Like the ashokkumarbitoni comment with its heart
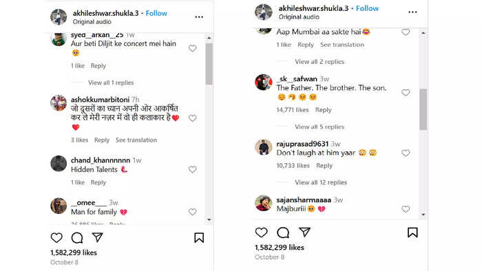Screen dimensions: 482x271 [x=192, y=118]
